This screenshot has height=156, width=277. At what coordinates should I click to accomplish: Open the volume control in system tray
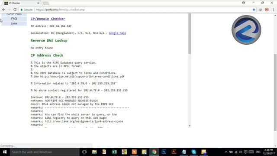(241, 152)
